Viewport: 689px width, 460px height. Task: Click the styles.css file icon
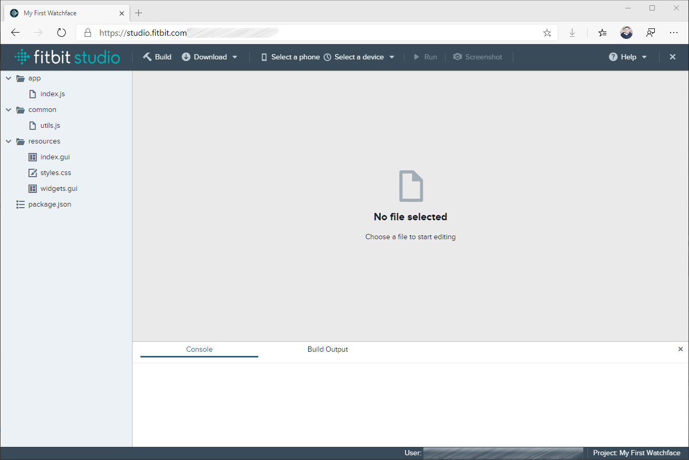click(33, 173)
